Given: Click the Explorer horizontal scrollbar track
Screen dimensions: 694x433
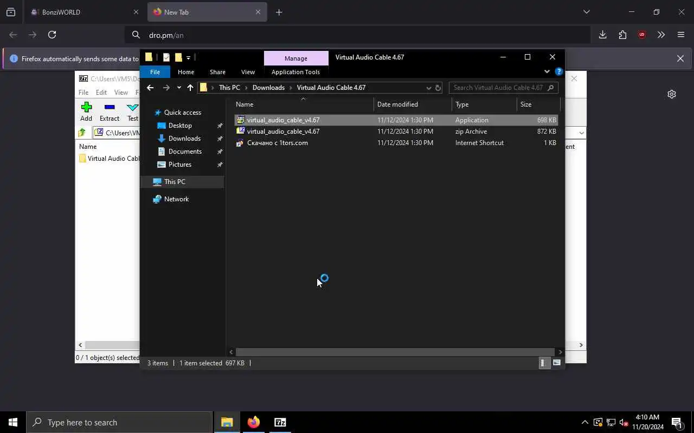Looking at the screenshot, I should pos(395,352).
